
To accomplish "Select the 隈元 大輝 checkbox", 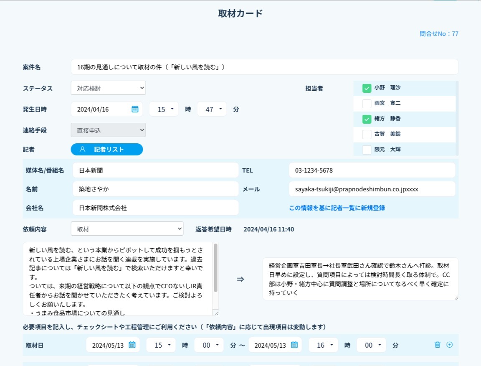I will tap(367, 150).
